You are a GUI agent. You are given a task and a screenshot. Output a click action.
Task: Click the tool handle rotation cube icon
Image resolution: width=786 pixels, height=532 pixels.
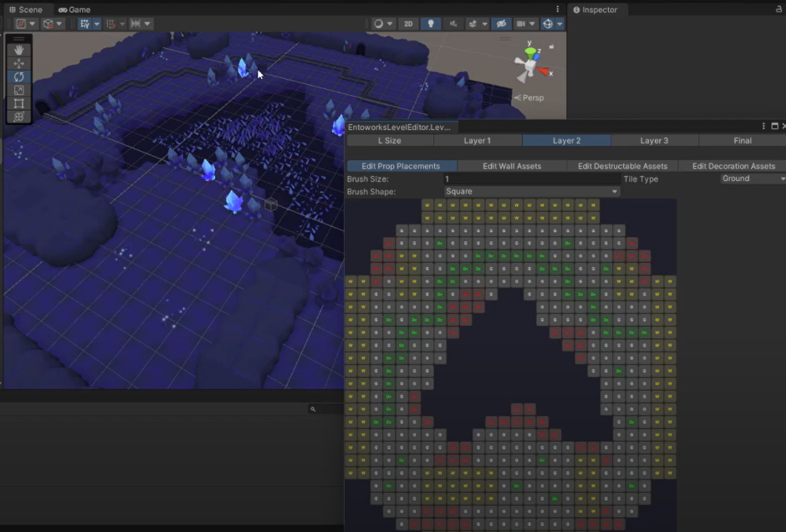coord(48,24)
